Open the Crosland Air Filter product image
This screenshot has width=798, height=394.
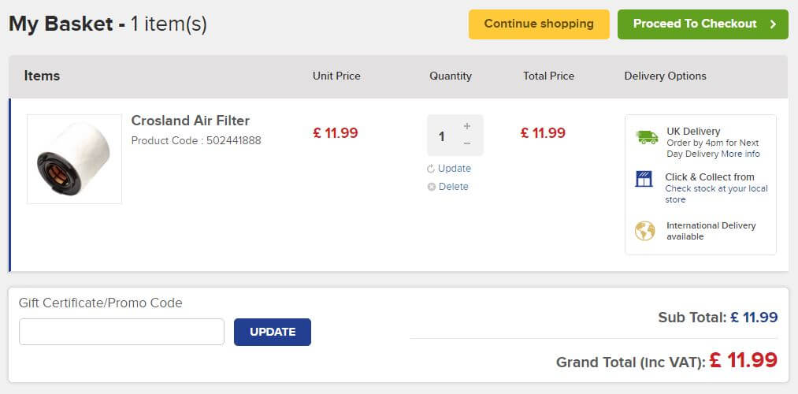tap(74, 159)
